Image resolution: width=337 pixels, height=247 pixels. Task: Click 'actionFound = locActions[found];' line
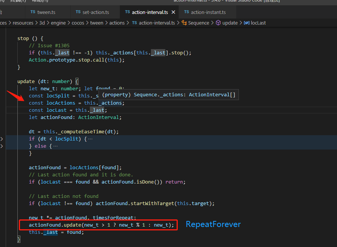coord(75,168)
